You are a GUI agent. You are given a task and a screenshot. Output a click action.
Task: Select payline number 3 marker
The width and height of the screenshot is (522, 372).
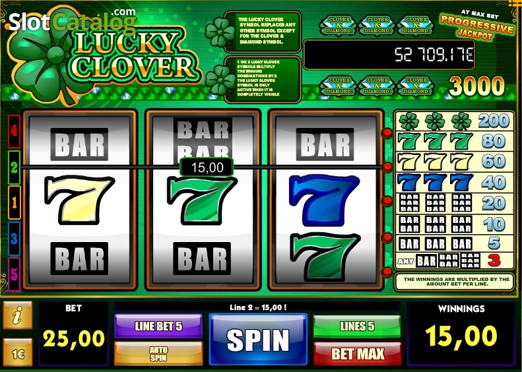coord(14,238)
